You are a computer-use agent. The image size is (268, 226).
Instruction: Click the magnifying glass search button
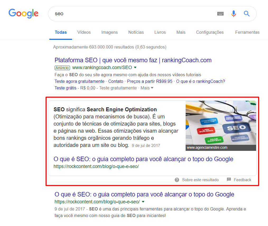coord(247,13)
